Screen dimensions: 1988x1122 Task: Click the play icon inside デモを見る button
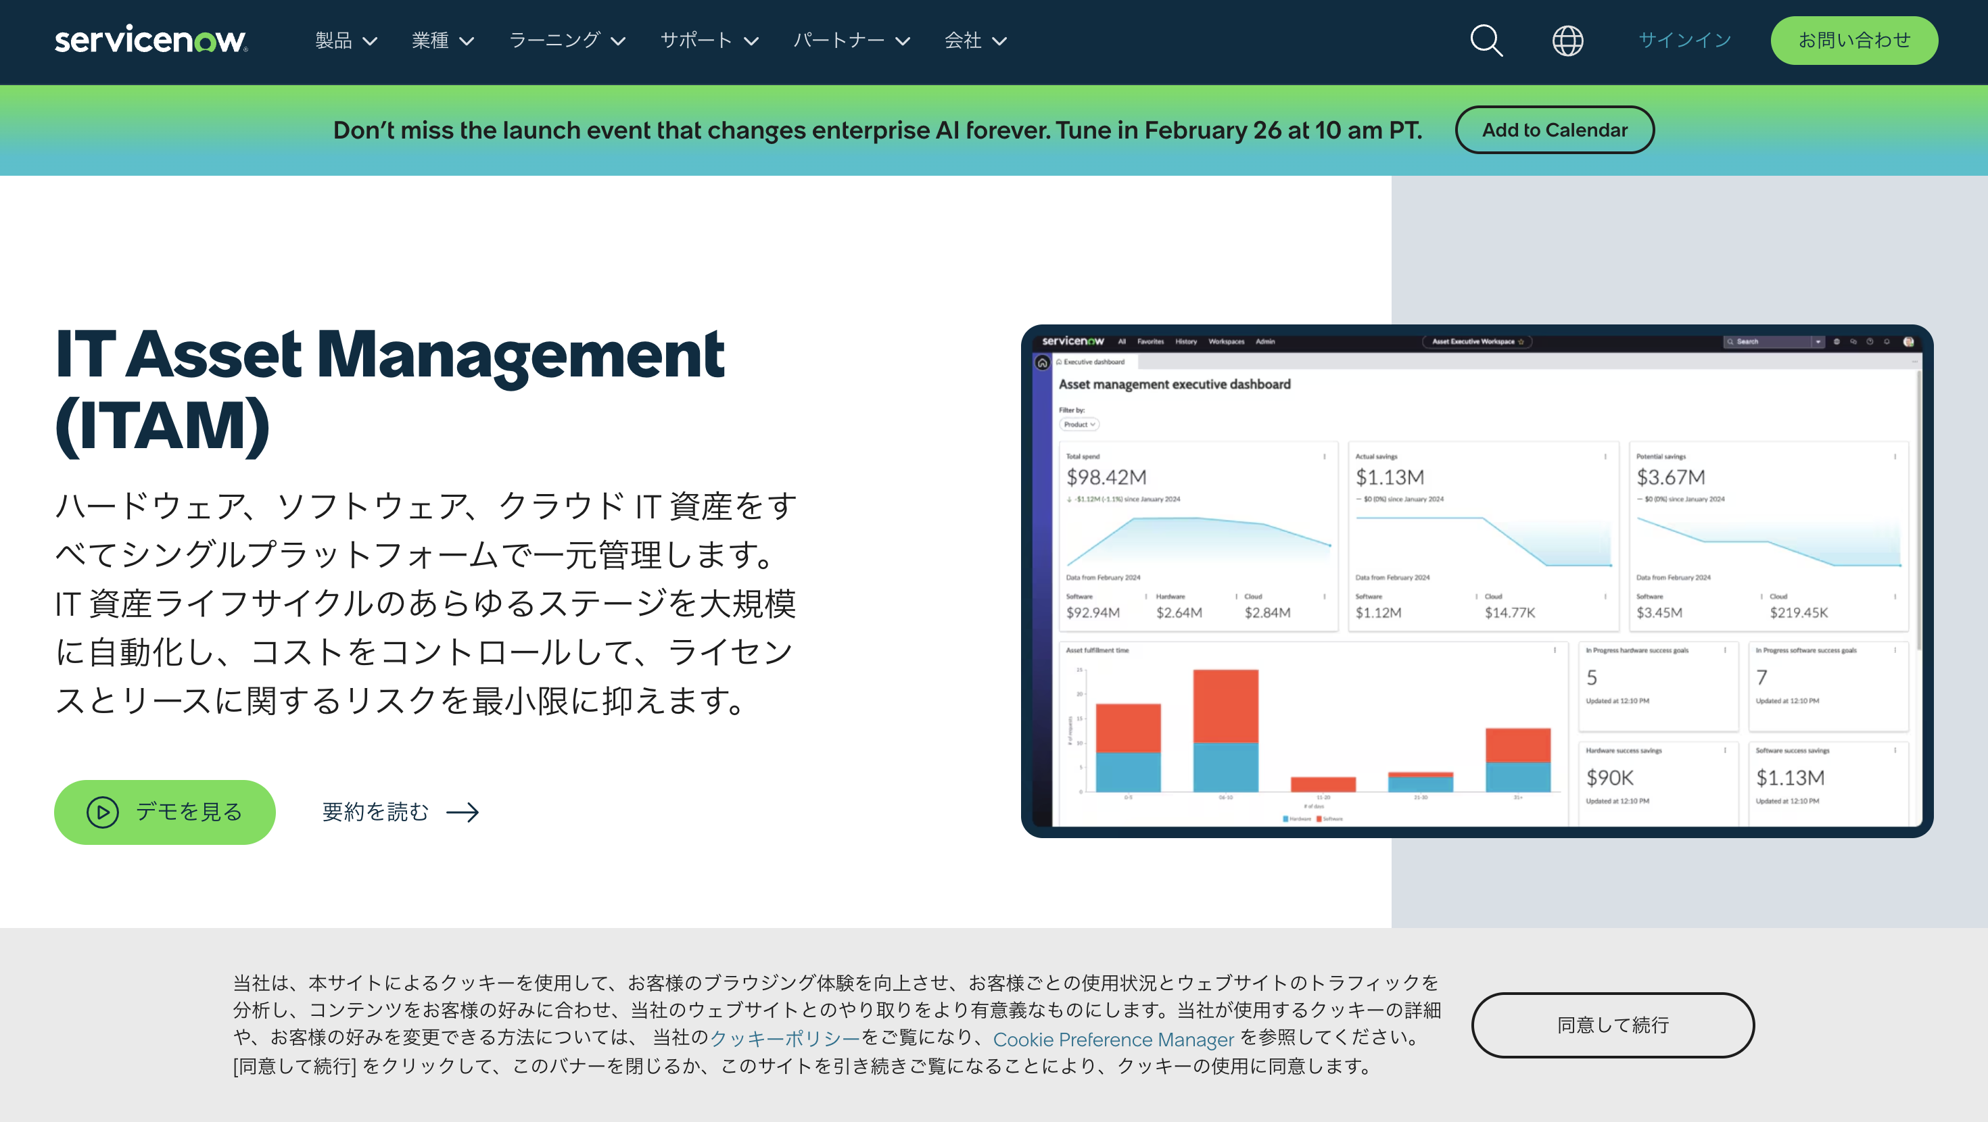(x=103, y=811)
